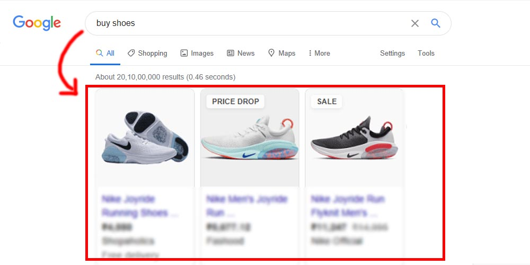Expand the More menu

(319, 53)
